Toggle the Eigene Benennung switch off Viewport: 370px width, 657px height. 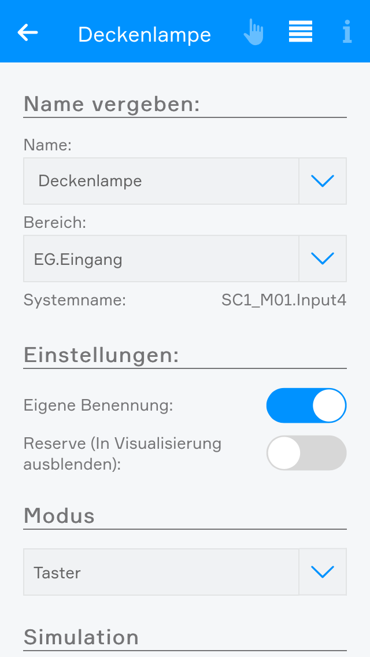click(306, 405)
